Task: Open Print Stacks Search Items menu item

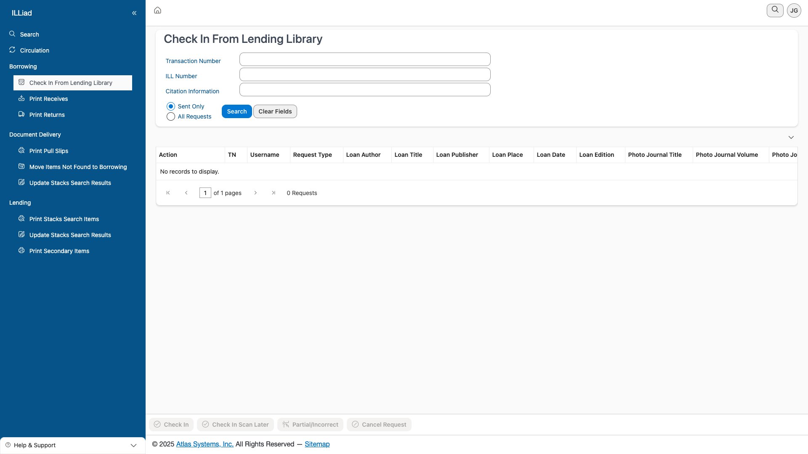Action: (x=64, y=219)
